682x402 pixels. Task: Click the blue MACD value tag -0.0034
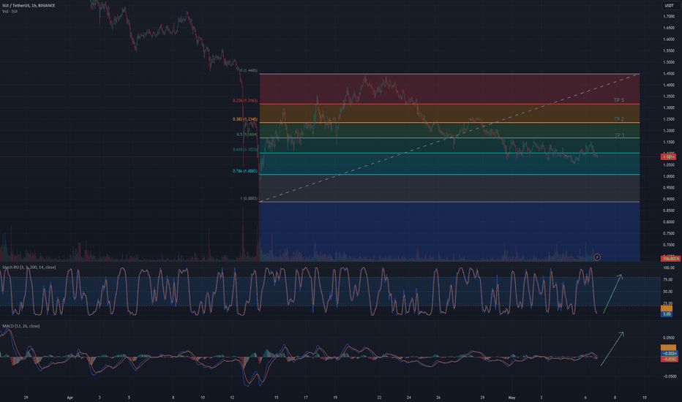[x=669, y=353]
